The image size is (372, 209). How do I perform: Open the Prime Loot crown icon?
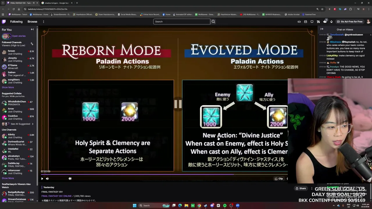[x=299, y=21]
